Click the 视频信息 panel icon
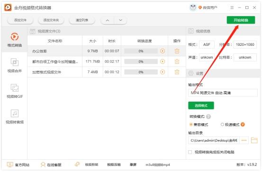Screen dimensions: 262x172 pos(190,31)
